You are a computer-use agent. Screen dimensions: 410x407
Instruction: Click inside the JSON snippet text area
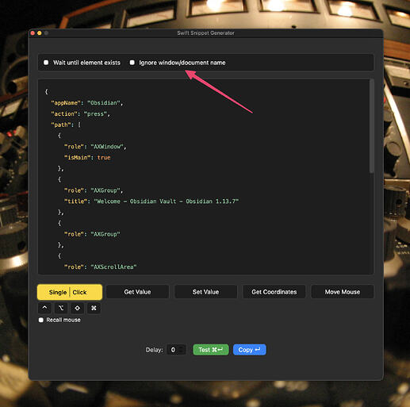point(204,177)
